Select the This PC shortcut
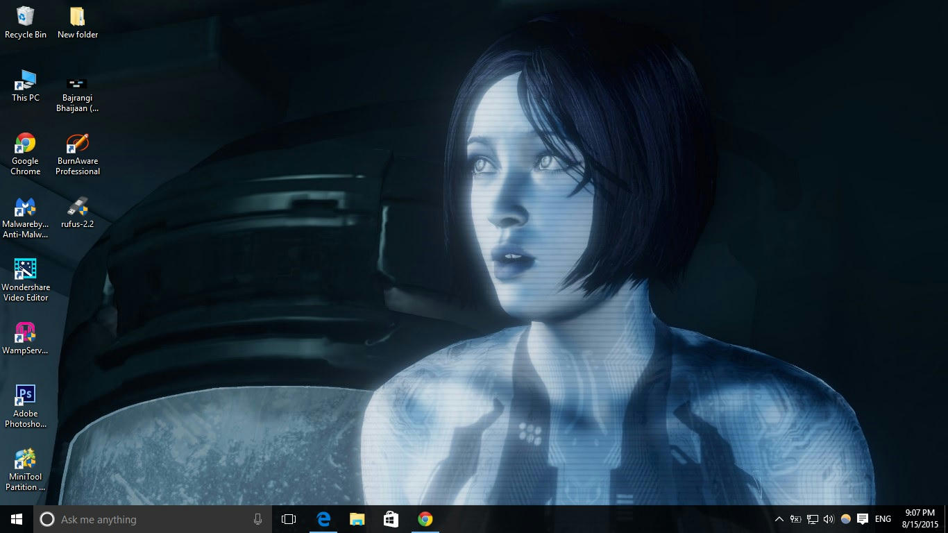 (26, 86)
